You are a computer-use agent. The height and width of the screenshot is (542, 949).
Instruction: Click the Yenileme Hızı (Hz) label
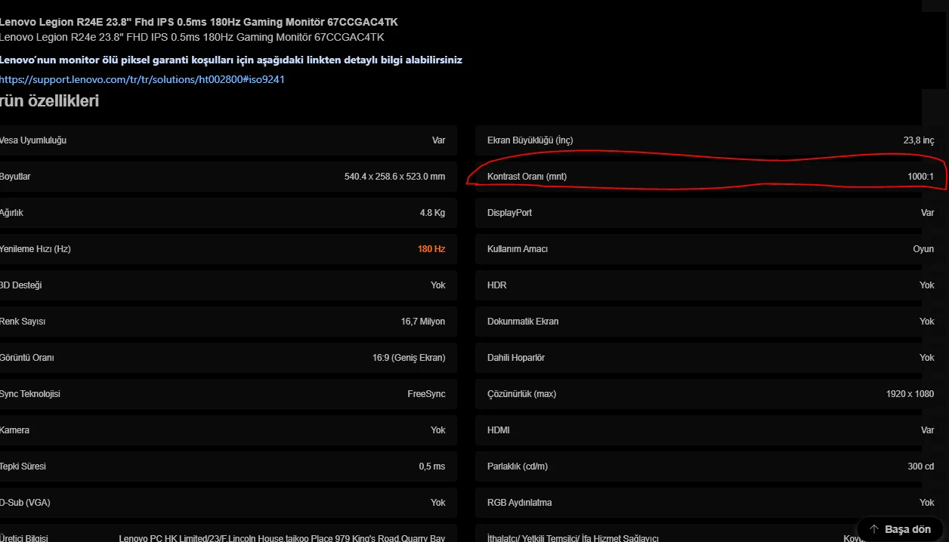[x=36, y=249]
